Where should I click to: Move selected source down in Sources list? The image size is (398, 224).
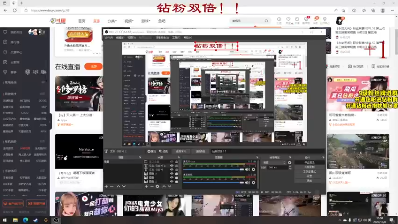[x=169, y=186]
